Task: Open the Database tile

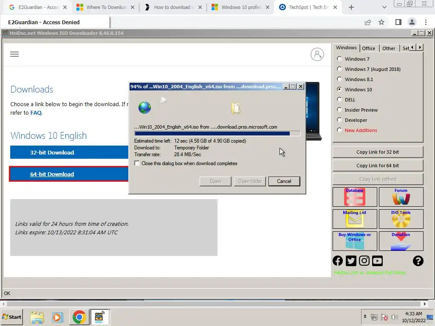Action: coord(355,197)
